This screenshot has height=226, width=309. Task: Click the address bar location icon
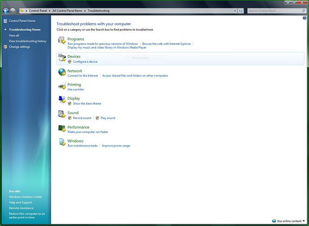(x=22, y=11)
